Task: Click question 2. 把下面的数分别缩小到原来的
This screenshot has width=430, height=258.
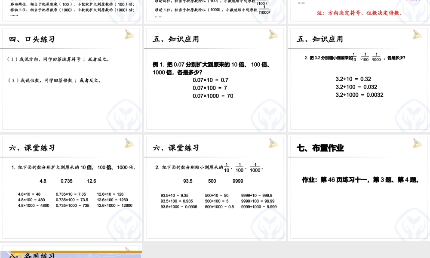Action: (x=209, y=168)
